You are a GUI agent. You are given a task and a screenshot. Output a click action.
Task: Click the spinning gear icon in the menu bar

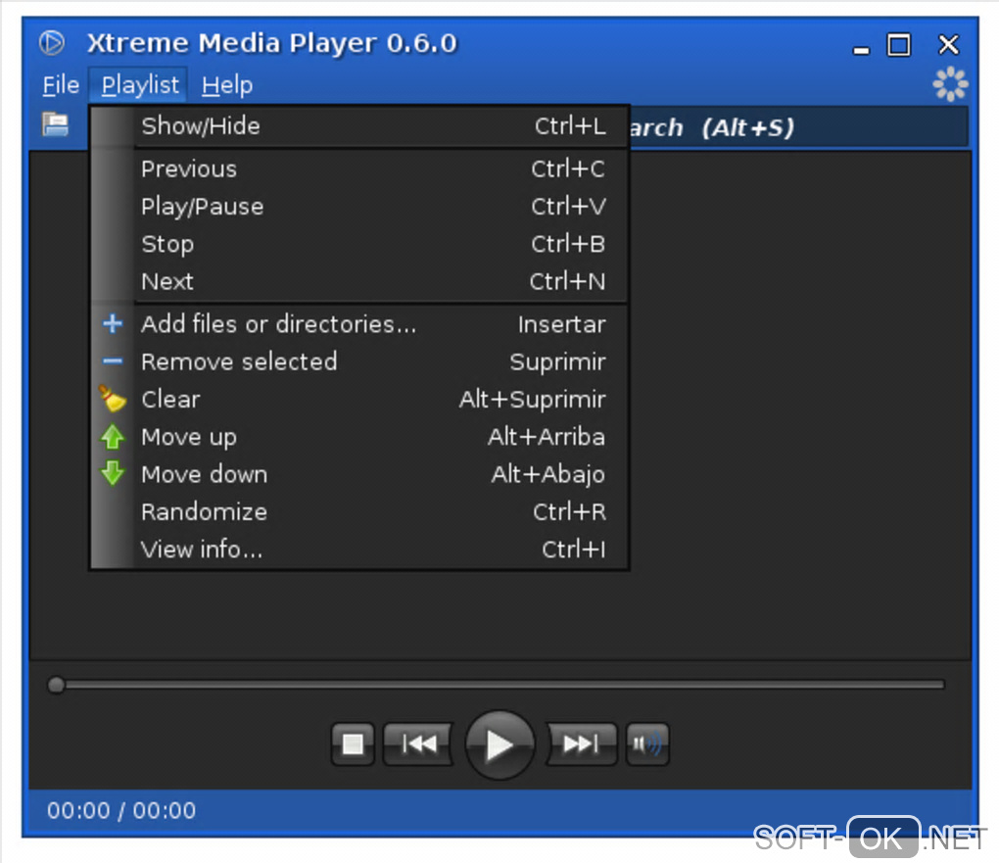click(x=950, y=84)
